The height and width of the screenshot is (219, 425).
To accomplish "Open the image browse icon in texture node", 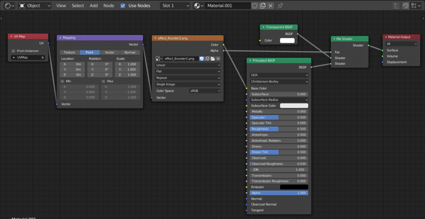I will point(159,59).
